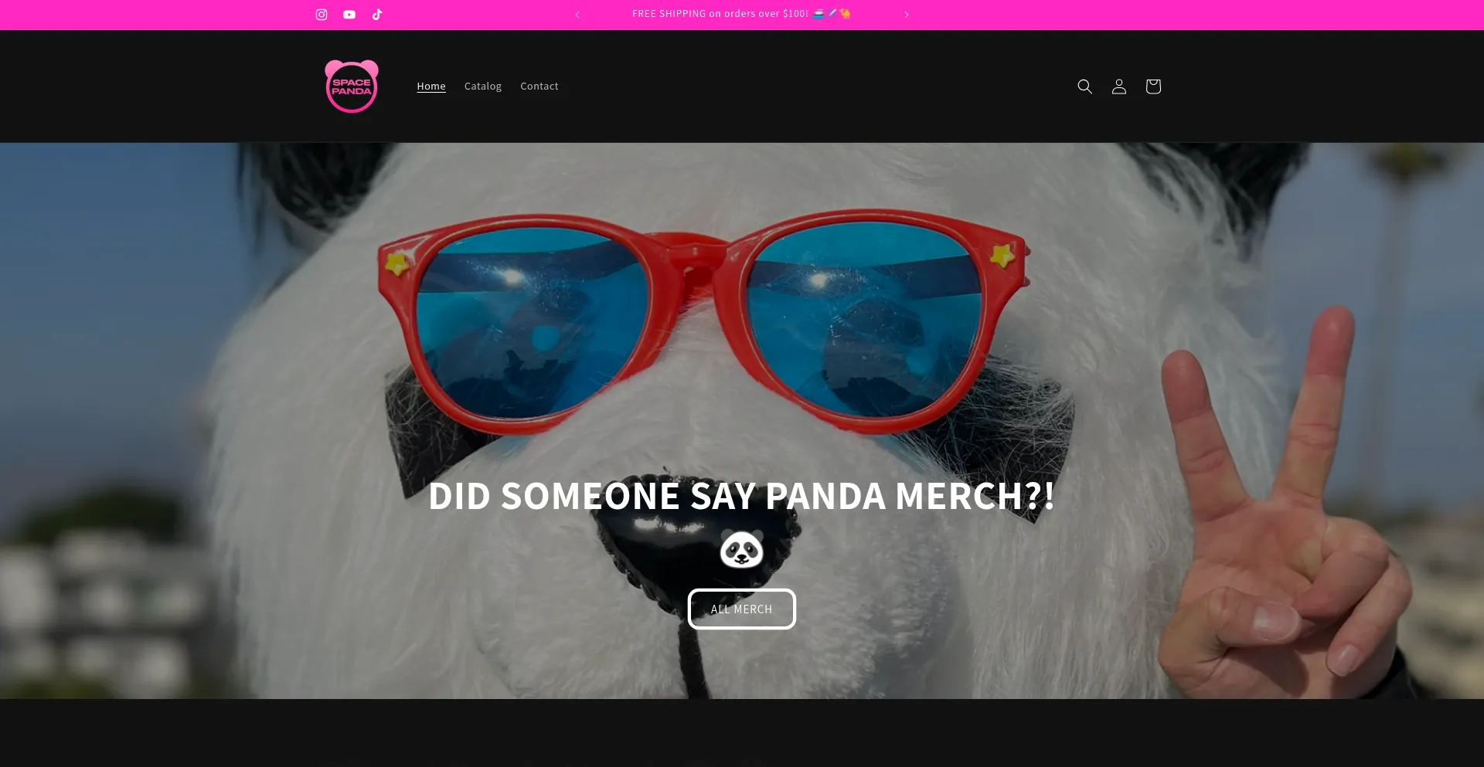1484x767 pixels.
Task: Click the ALL MERCH button
Action: [742, 609]
